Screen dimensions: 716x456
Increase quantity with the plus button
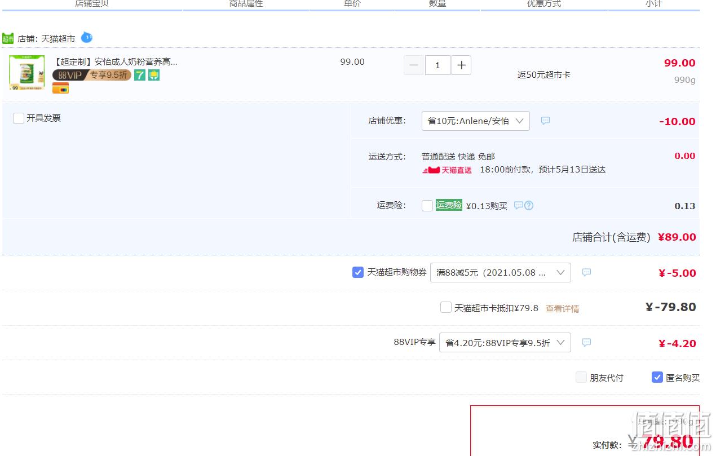click(x=461, y=65)
